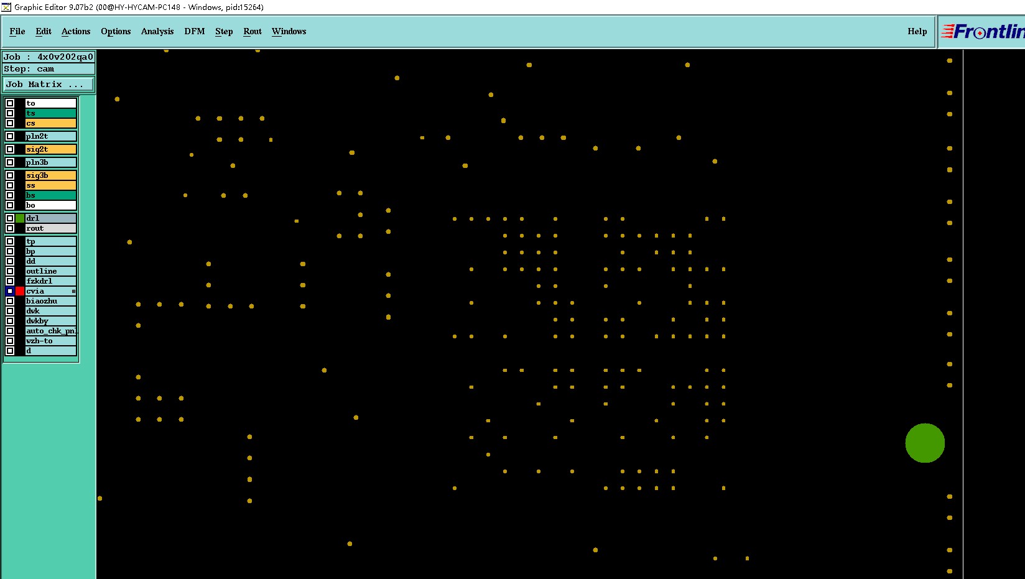The height and width of the screenshot is (579, 1025).
Task: Open the Analysis menu
Action: coord(157,31)
